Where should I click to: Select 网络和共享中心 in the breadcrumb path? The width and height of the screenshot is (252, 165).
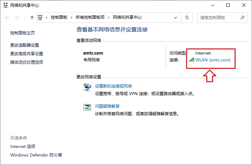pos(127,17)
